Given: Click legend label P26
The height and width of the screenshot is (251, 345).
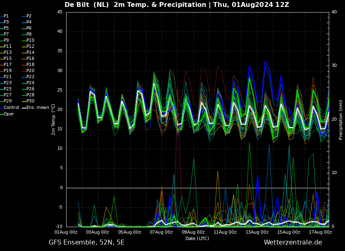Looking at the screenshot, I should click(30, 89).
